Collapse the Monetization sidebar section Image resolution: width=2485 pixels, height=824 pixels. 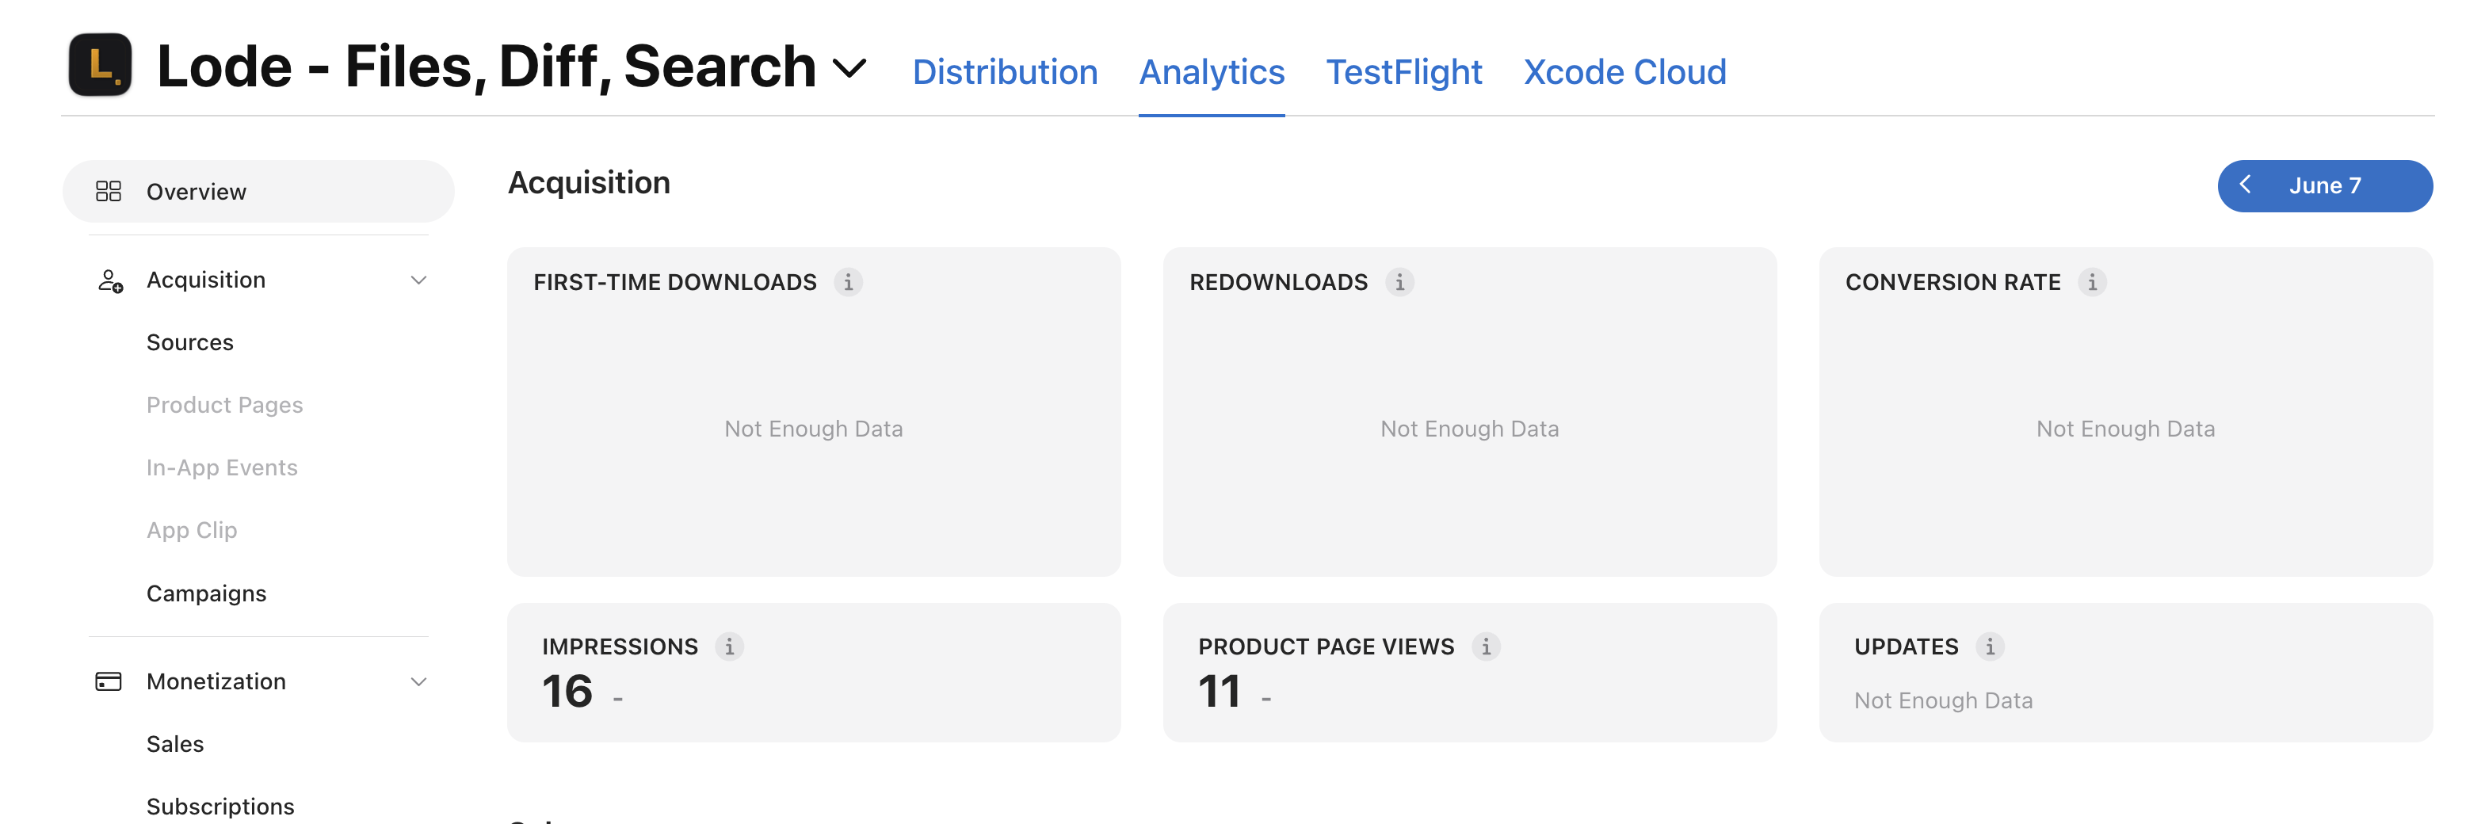pyautogui.click(x=418, y=681)
